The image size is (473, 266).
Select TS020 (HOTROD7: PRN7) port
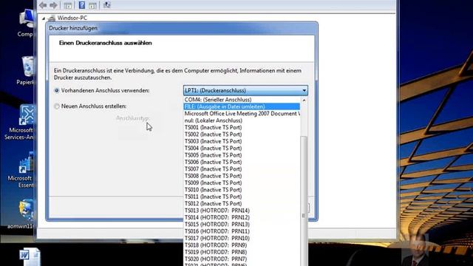point(242,259)
